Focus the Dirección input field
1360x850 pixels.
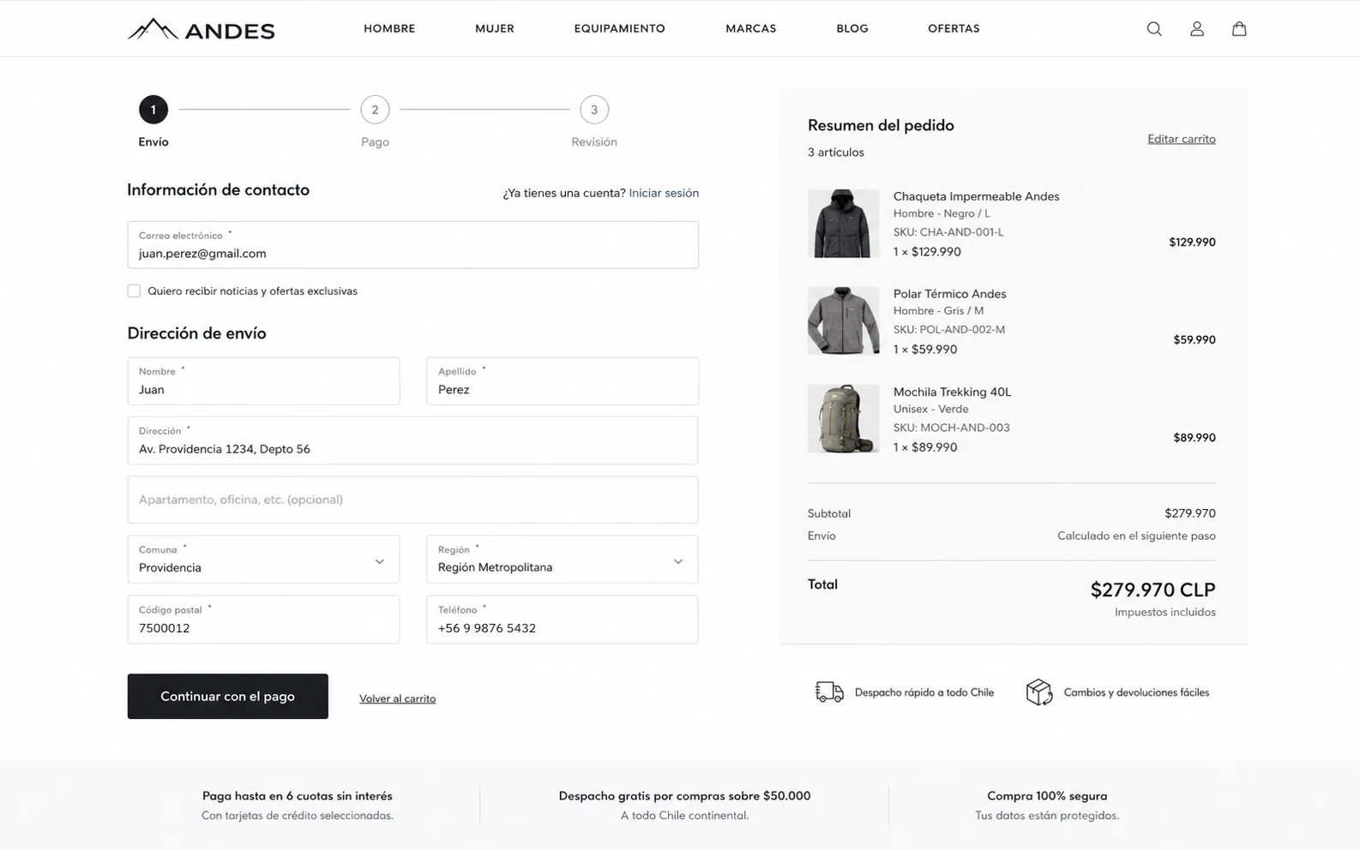click(x=413, y=440)
